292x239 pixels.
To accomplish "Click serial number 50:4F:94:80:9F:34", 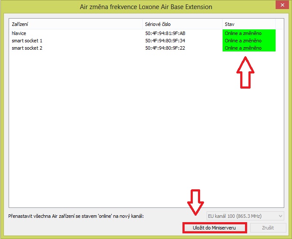I will pyautogui.click(x=165, y=41).
